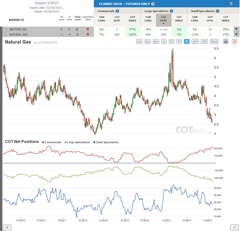The image size is (240, 231).
Task: Click Heating Oil 'All Time' COT extreme cell
Action: [164, 30]
